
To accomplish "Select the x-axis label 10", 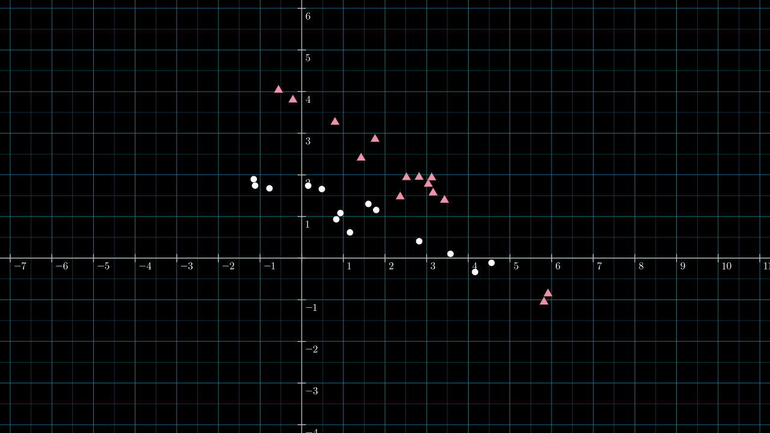I will tap(726, 266).
